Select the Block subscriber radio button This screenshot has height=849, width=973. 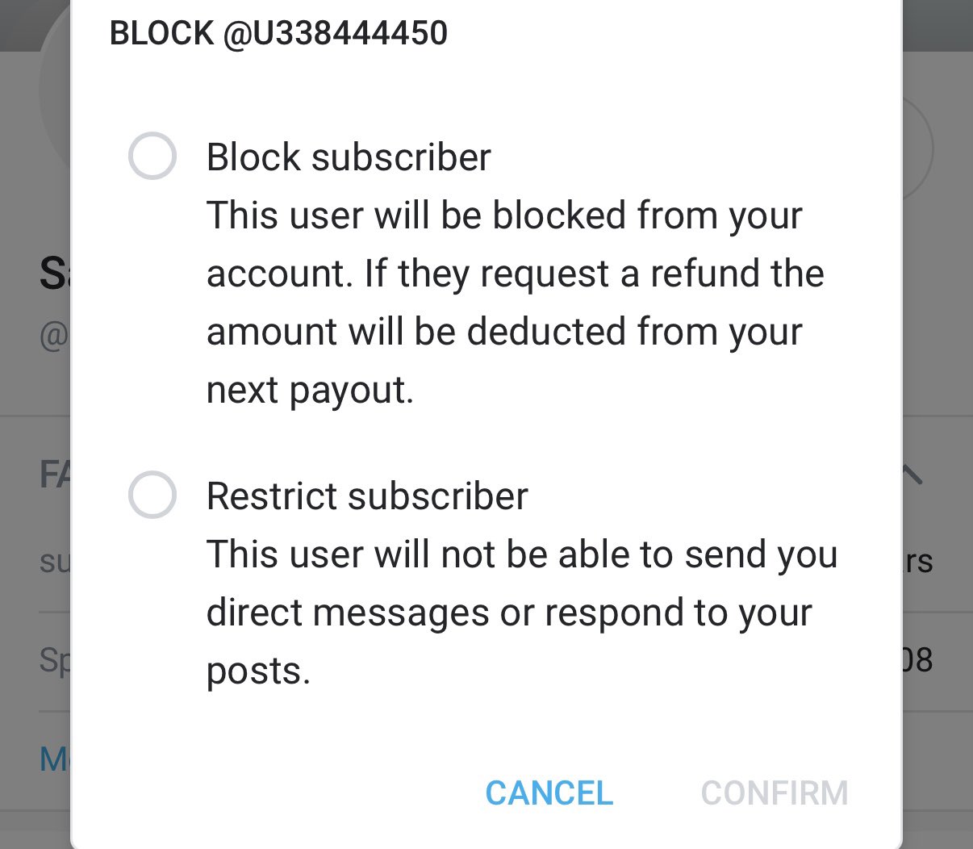(x=152, y=156)
